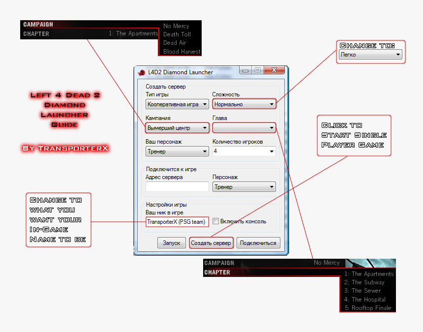The height and width of the screenshot is (332, 423).
Task: Click the CAMPAIGN row in bottom panel
Action: click(x=274, y=263)
